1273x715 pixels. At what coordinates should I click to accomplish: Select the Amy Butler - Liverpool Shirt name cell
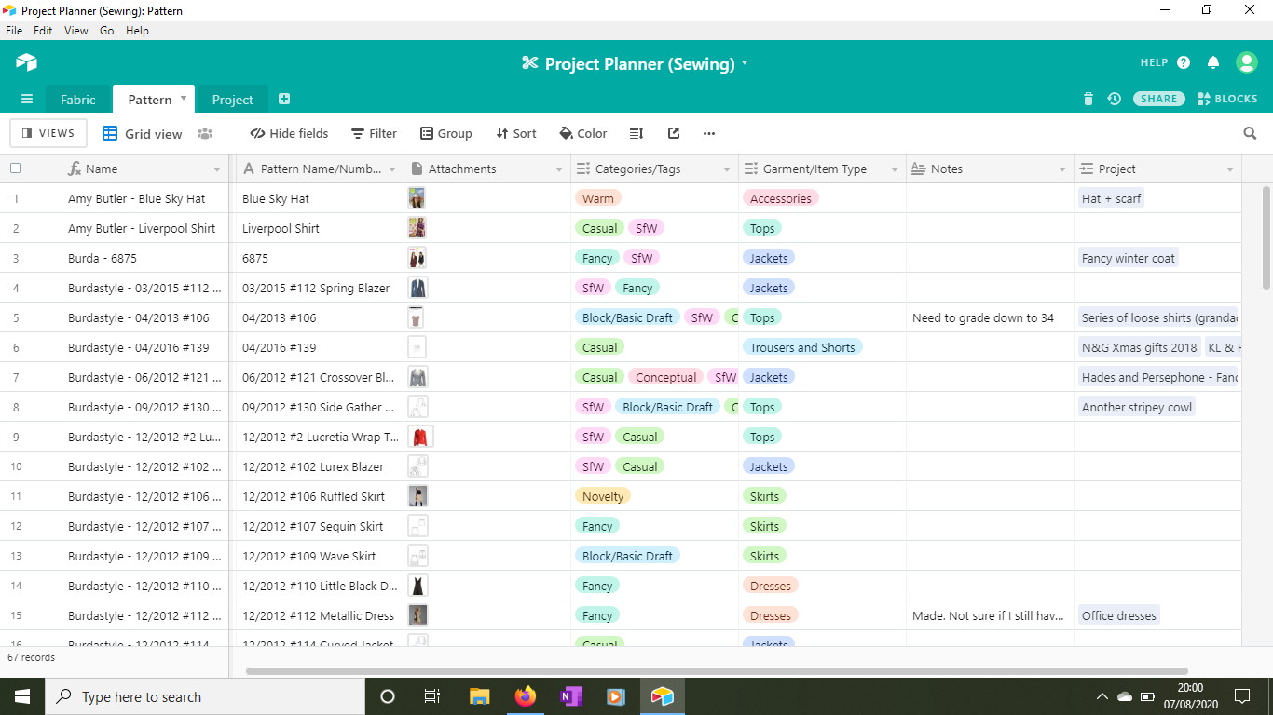[142, 228]
